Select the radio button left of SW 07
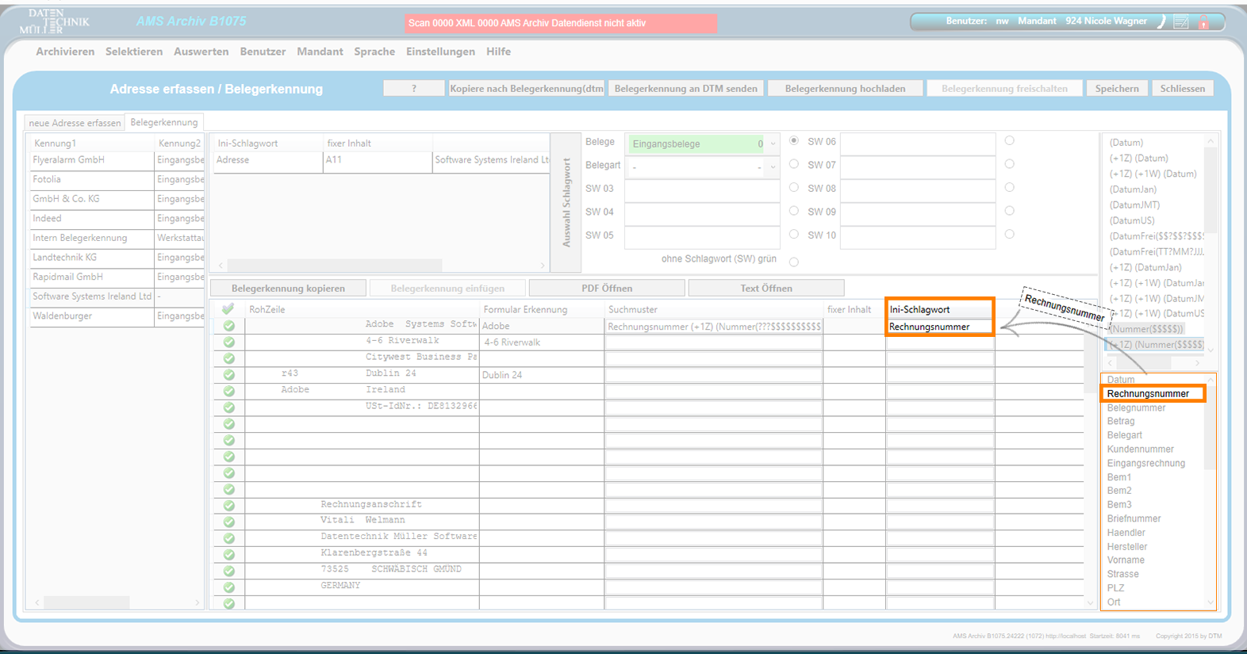This screenshot has height=654, width=1247. click(x=794, y=164)
